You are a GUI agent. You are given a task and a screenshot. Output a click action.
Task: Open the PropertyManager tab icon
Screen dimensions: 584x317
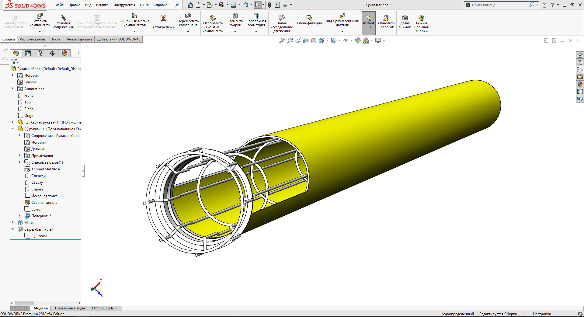click(x=28, y=53)
